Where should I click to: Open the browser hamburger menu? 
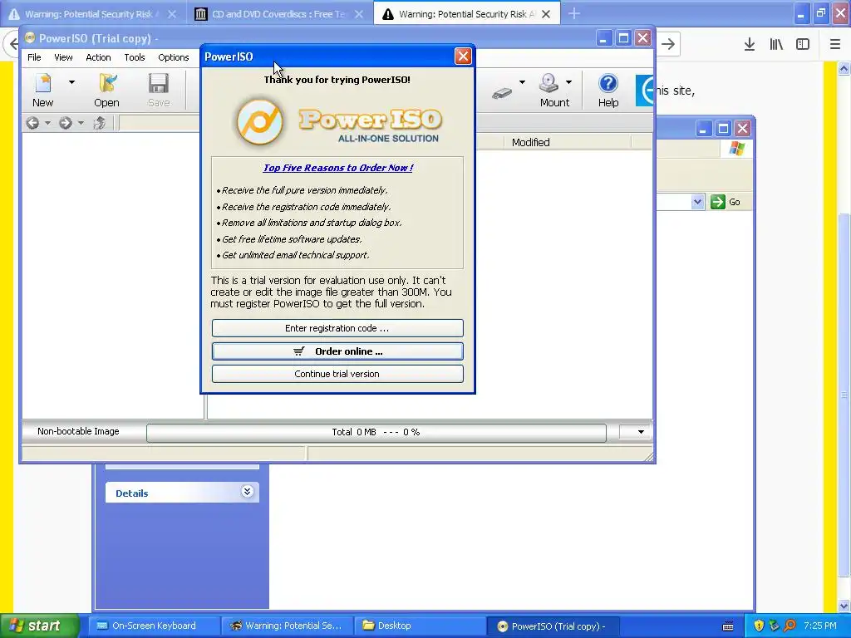tap(834, 45)
